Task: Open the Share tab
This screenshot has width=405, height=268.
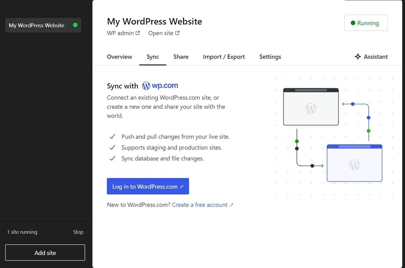Action: pos(181,57)
